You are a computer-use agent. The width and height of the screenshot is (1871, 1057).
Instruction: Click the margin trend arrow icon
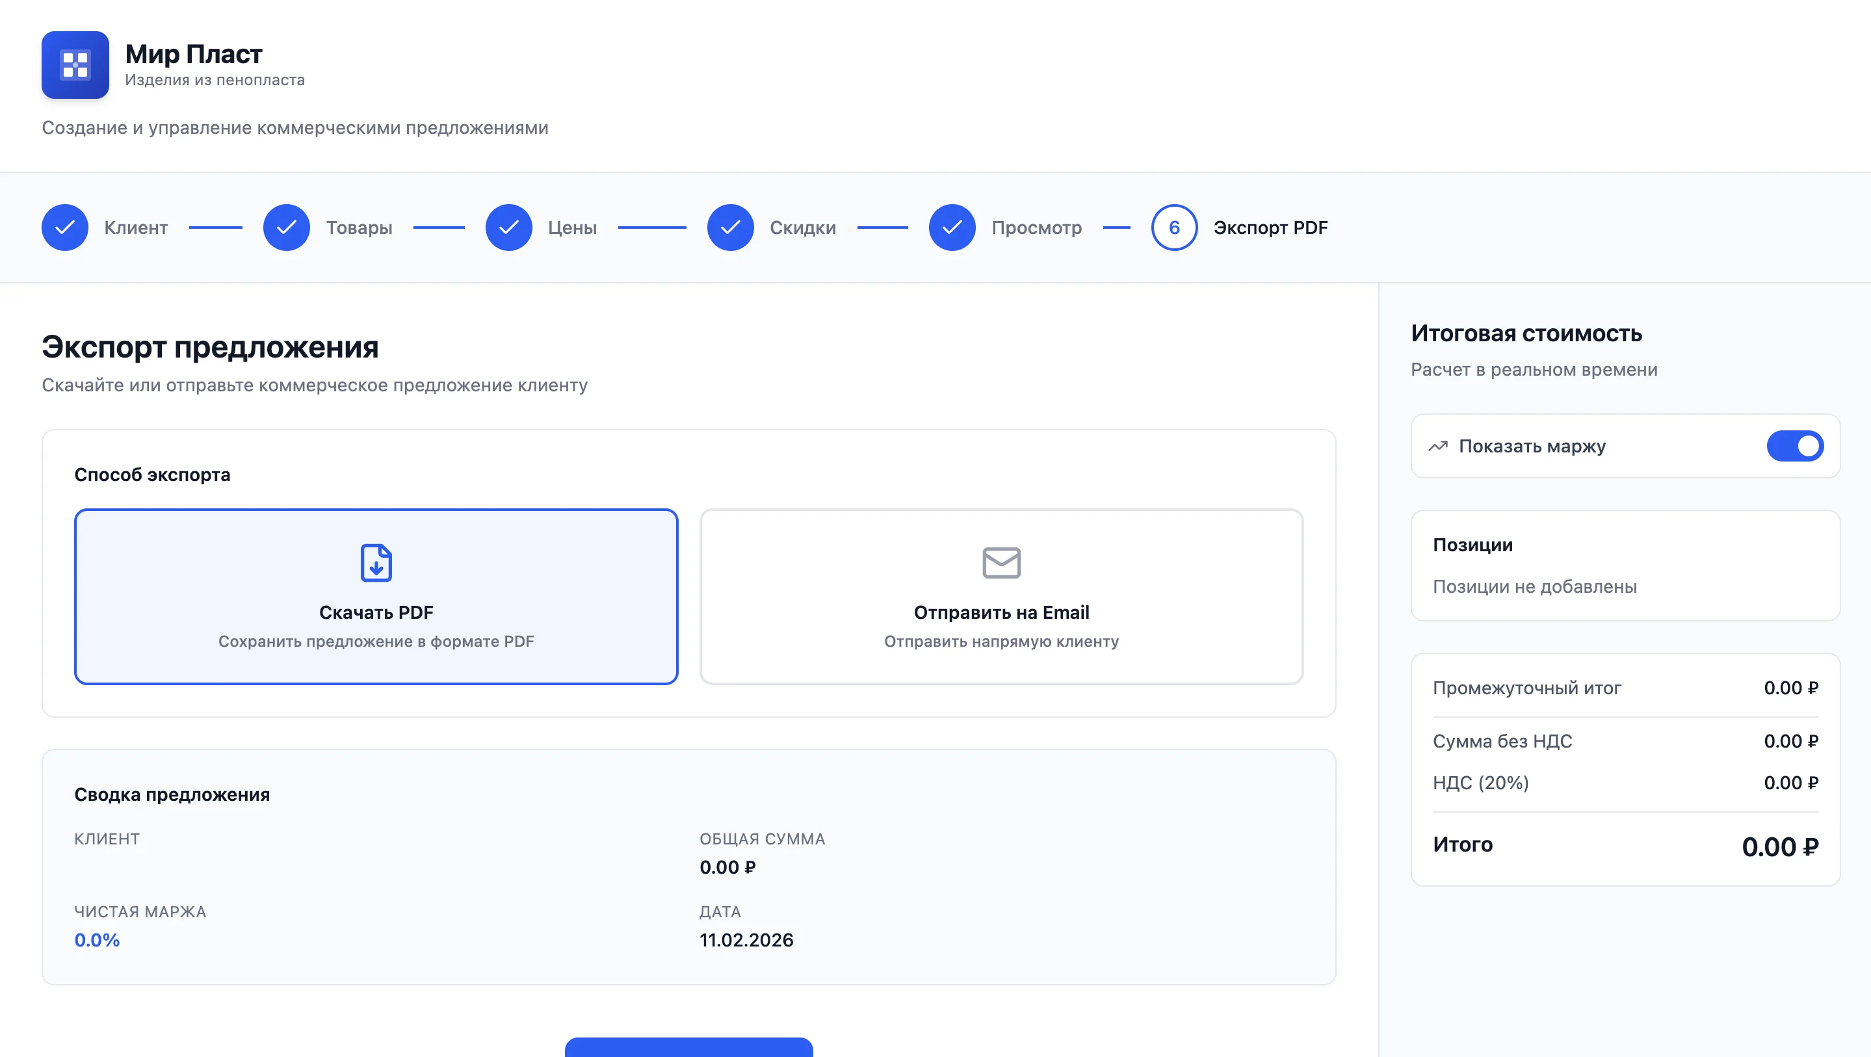coord(1437,446)
